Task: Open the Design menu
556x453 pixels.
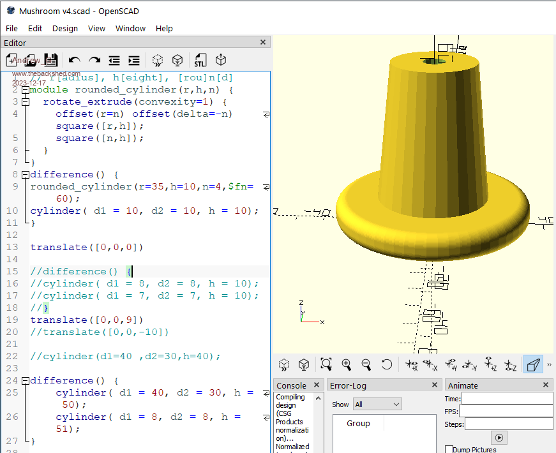Action: pyautogui.click(x=64, y=28)
